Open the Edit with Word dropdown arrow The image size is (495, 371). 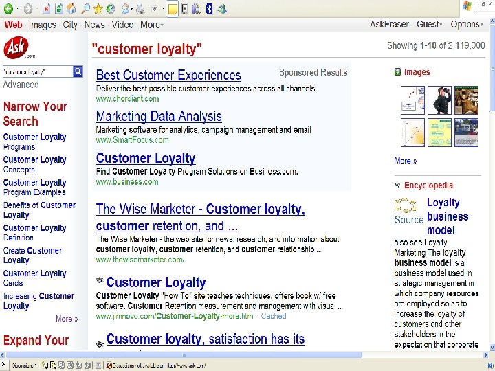coord(163,9)
